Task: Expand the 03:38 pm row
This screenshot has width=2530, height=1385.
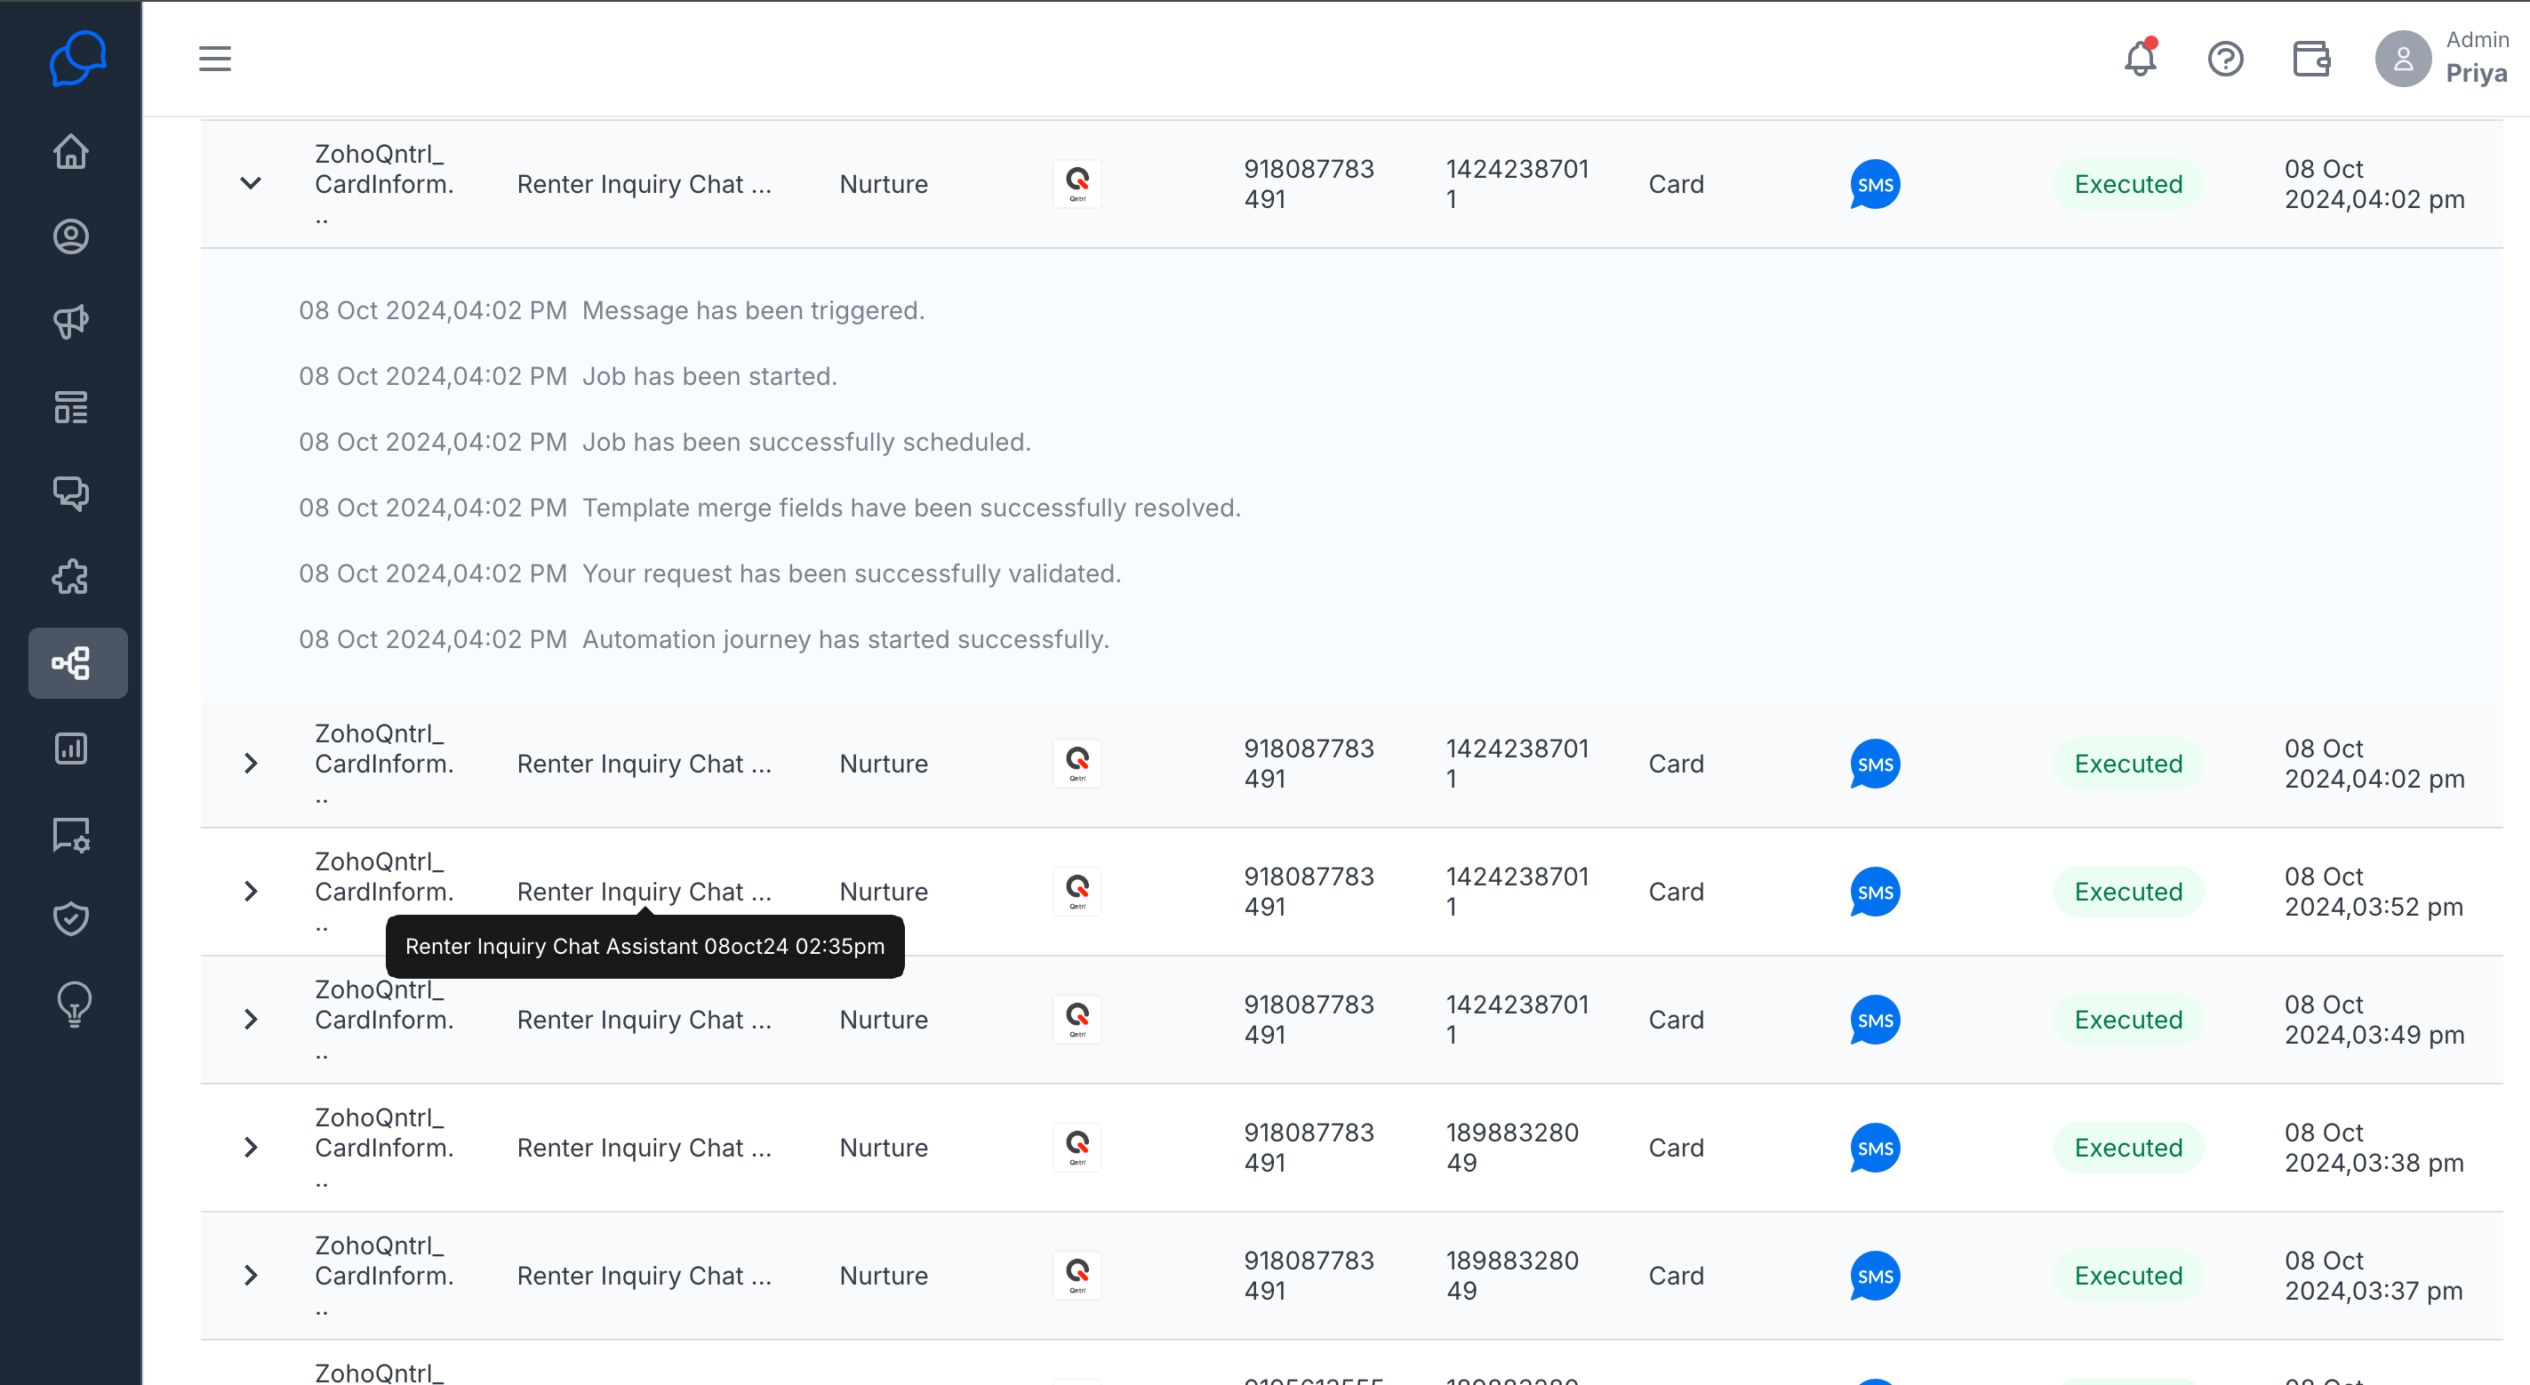Action: click(252, 1148)
